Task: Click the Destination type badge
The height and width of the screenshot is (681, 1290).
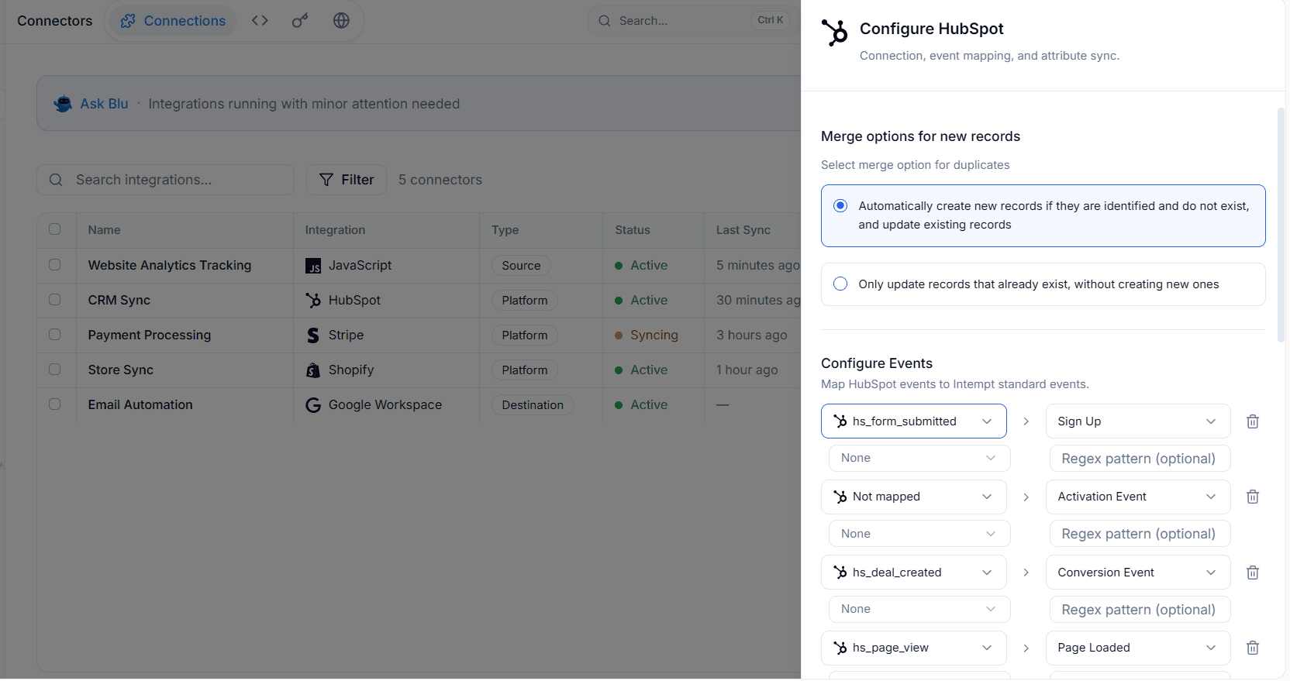Action: point(533,405)
